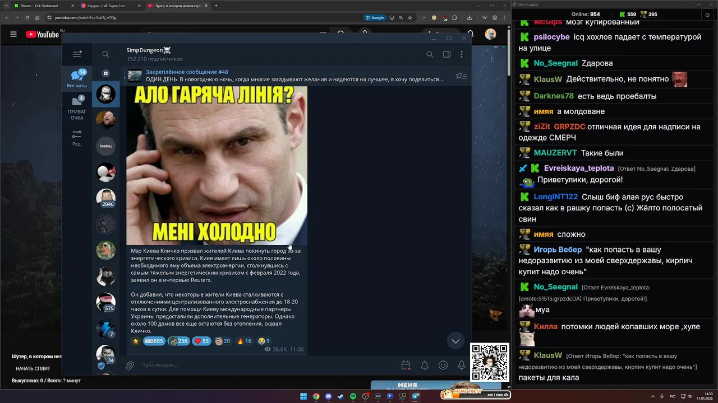Open the megaphone avatar chat
The image size is (718, 403).
tap(105, 172)
